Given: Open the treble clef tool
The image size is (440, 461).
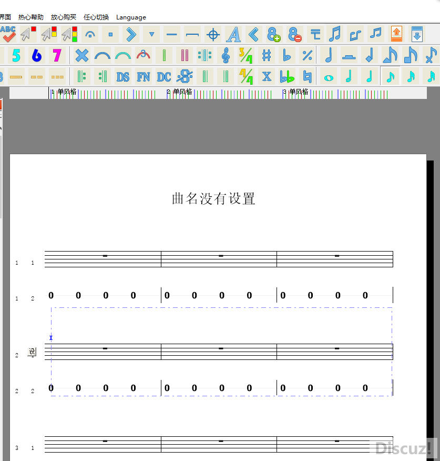Looking at the screenshot, I should 226,55.
